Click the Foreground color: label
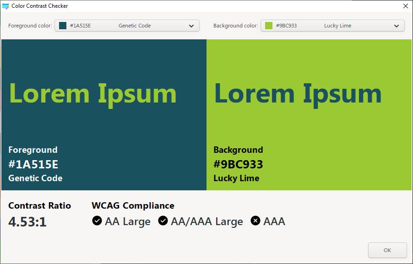Screen dimensions: 413x264 (x=30, y=26)
